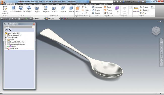The image size is (164, 95).
Task: Select the Revolución tool
Action: pyautogui.click(x=21, y=9)
